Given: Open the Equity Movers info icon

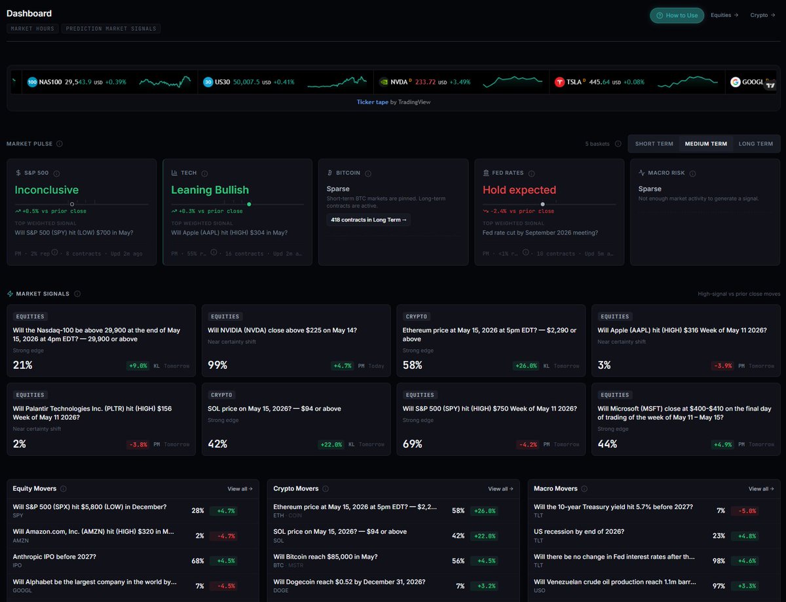Looking at the screenshot, I should click(64, 489).
